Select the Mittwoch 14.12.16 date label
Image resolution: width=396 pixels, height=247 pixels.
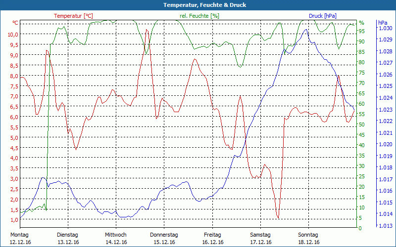tap(116, 238)
